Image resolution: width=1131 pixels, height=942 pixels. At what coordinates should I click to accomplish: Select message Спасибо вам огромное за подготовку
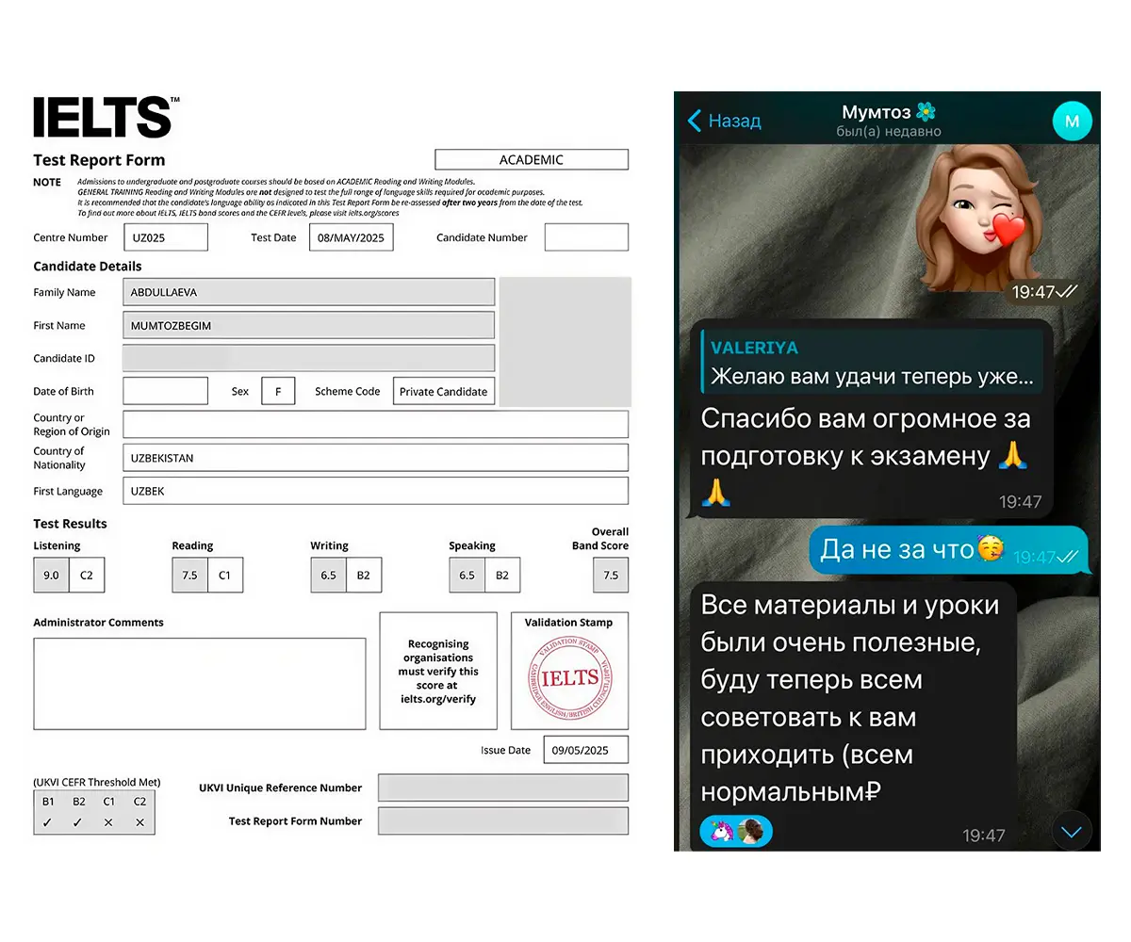(872, 418)
